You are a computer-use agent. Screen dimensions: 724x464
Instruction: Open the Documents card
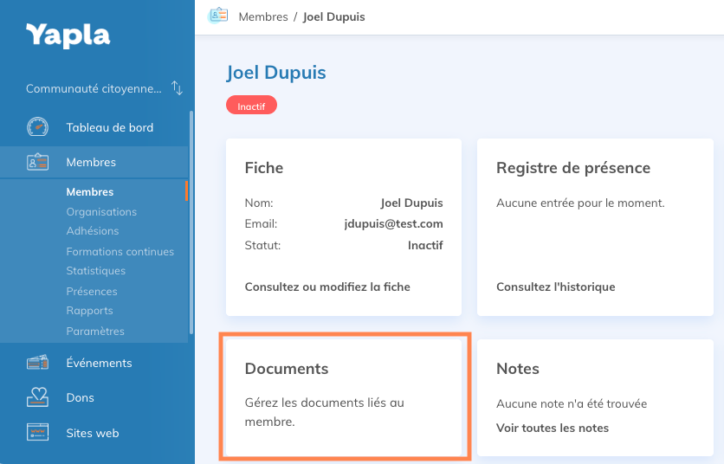click(x=344, y=396)
